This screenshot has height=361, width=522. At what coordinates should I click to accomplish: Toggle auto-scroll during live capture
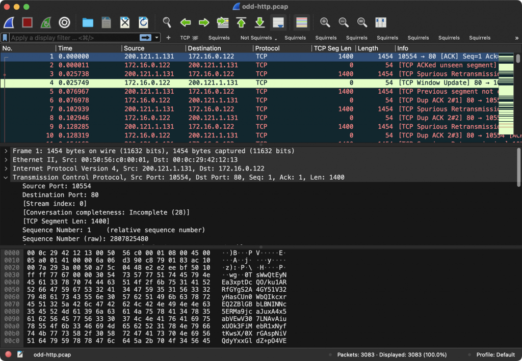click(278, 22)
